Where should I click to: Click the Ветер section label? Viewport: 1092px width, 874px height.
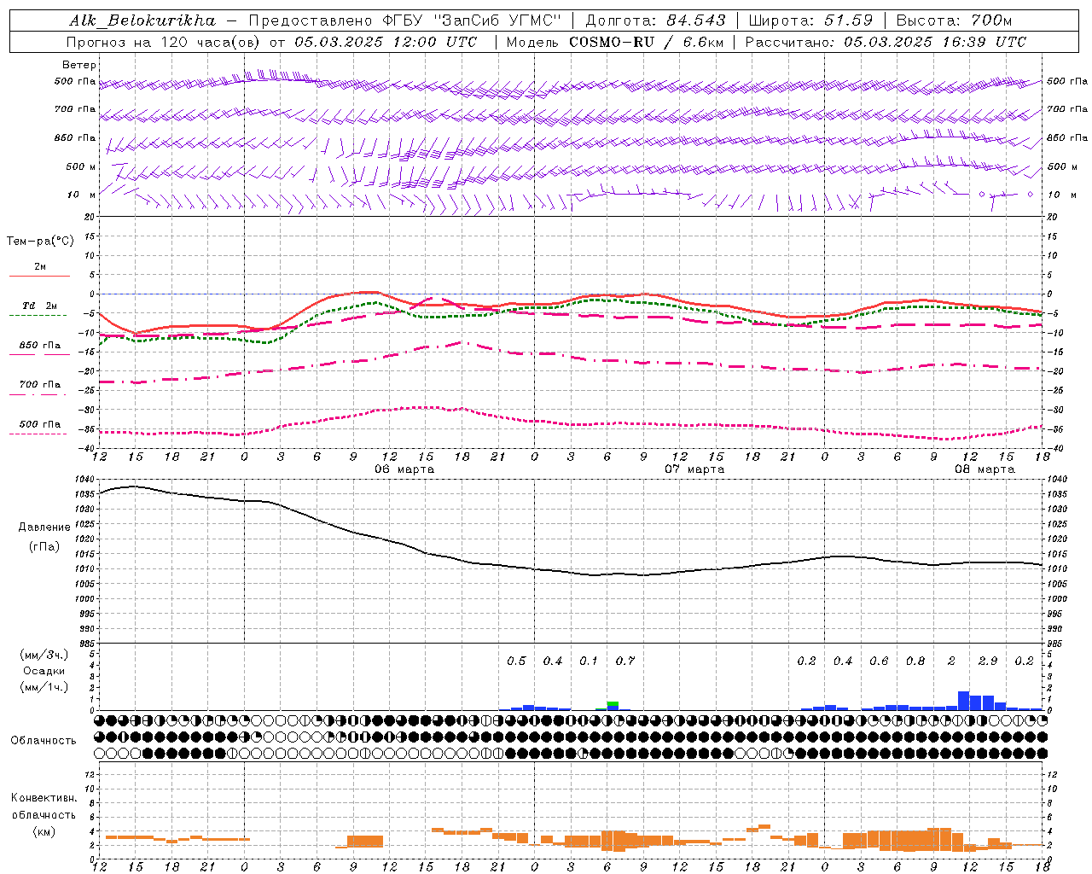click(x=79, y=65)
